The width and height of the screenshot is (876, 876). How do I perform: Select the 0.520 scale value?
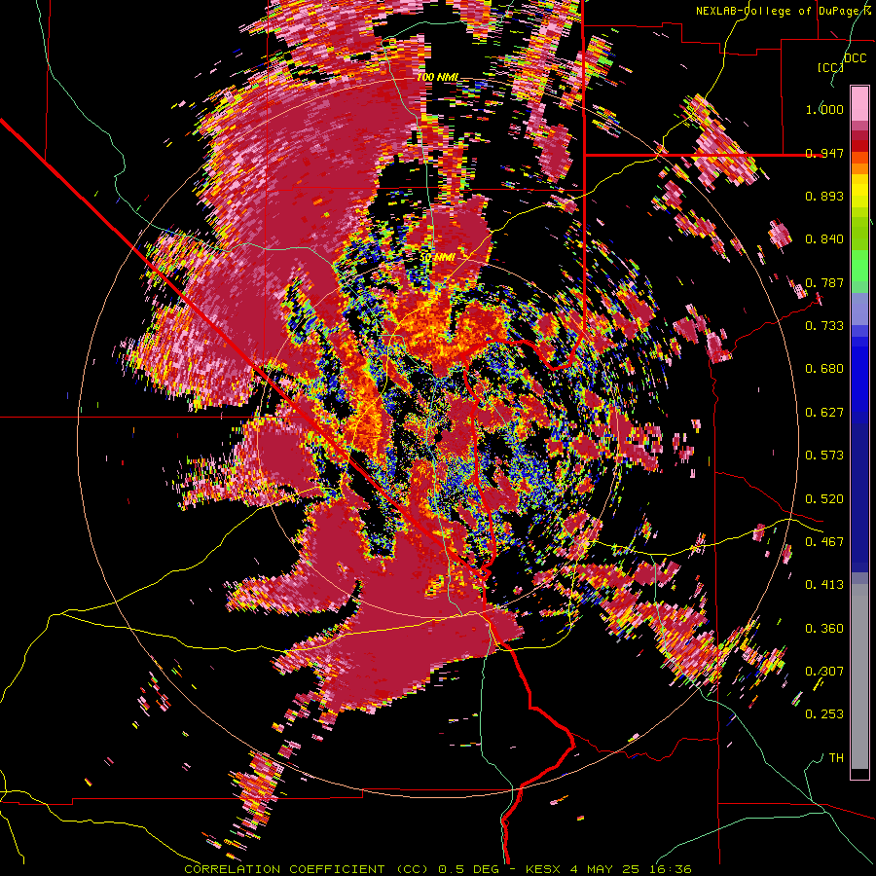(824, 498)
